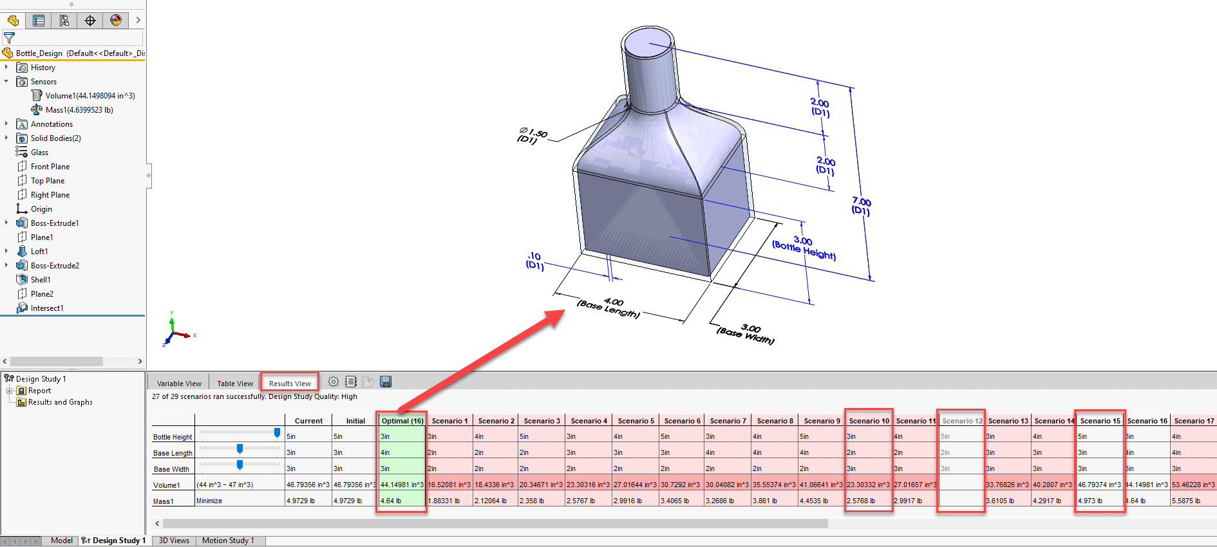Image resolution: width=1217 pixels, height=547 pixels.
Task: Select the Front Plane
Action: click(50, 167)
